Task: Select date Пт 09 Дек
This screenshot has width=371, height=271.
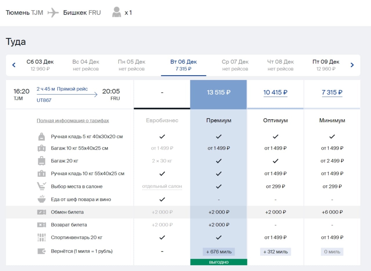Action: tap(326, 65)
